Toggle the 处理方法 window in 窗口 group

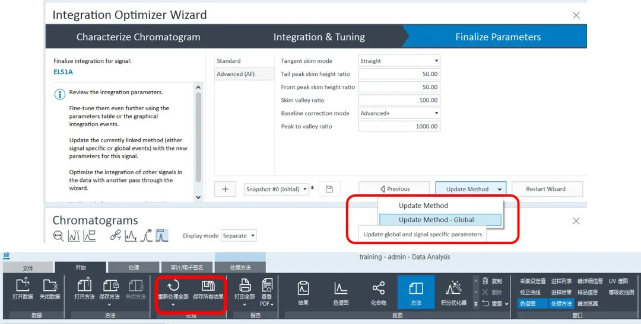coord(561,303)
